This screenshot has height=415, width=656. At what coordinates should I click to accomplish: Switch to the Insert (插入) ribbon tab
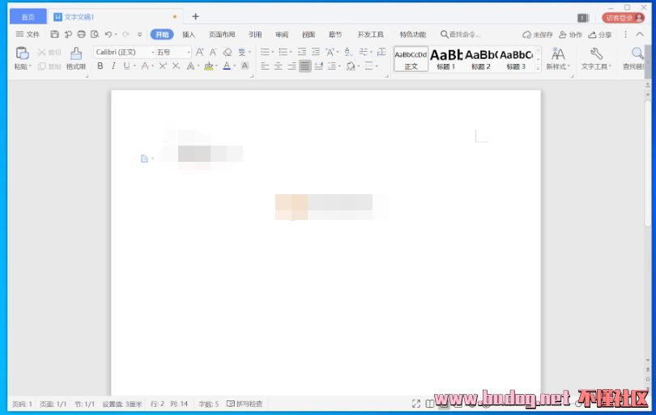tap(189, 35)
